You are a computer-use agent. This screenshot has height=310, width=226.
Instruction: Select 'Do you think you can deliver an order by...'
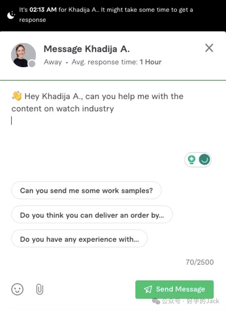92,214
